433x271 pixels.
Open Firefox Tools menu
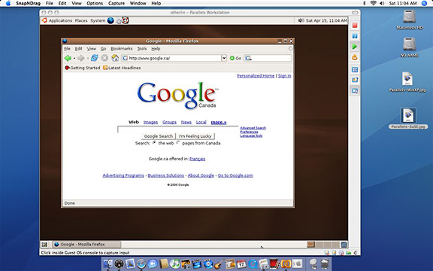point(142,49)
